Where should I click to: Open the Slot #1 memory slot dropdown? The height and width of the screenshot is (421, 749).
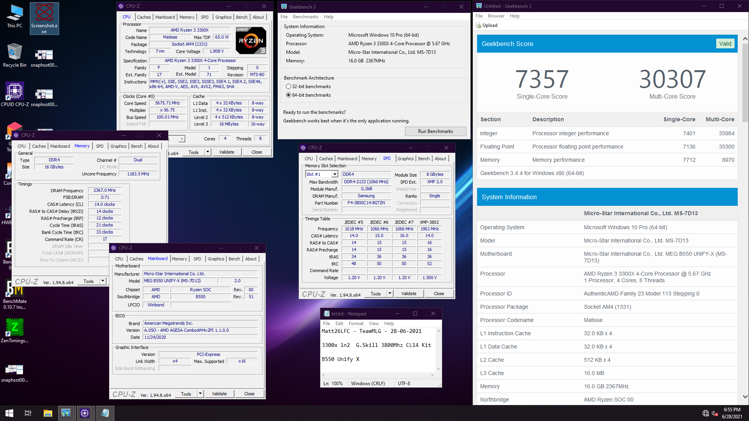[x=335, y=174]
